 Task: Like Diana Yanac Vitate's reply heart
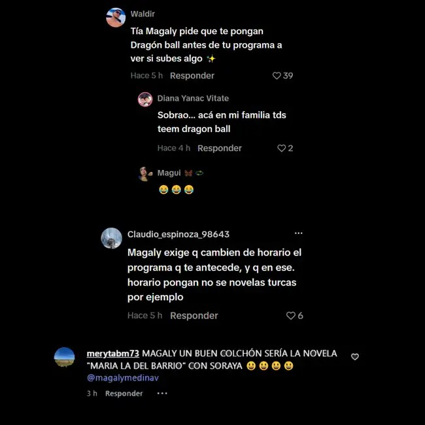point(282,148)
